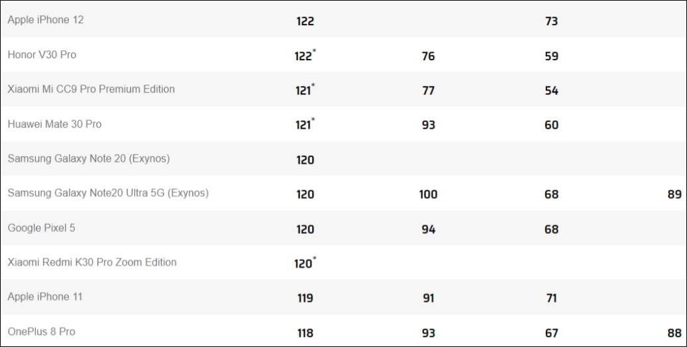
Task: Select score 118 for OnePlus 8 Pro
Action: (305, 333)
